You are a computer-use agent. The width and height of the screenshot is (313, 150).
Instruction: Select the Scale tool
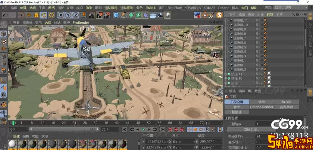36,15
